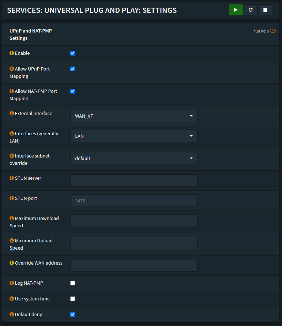
Task: Uncheck the Enable checkbox
Action: pos(72,53)
